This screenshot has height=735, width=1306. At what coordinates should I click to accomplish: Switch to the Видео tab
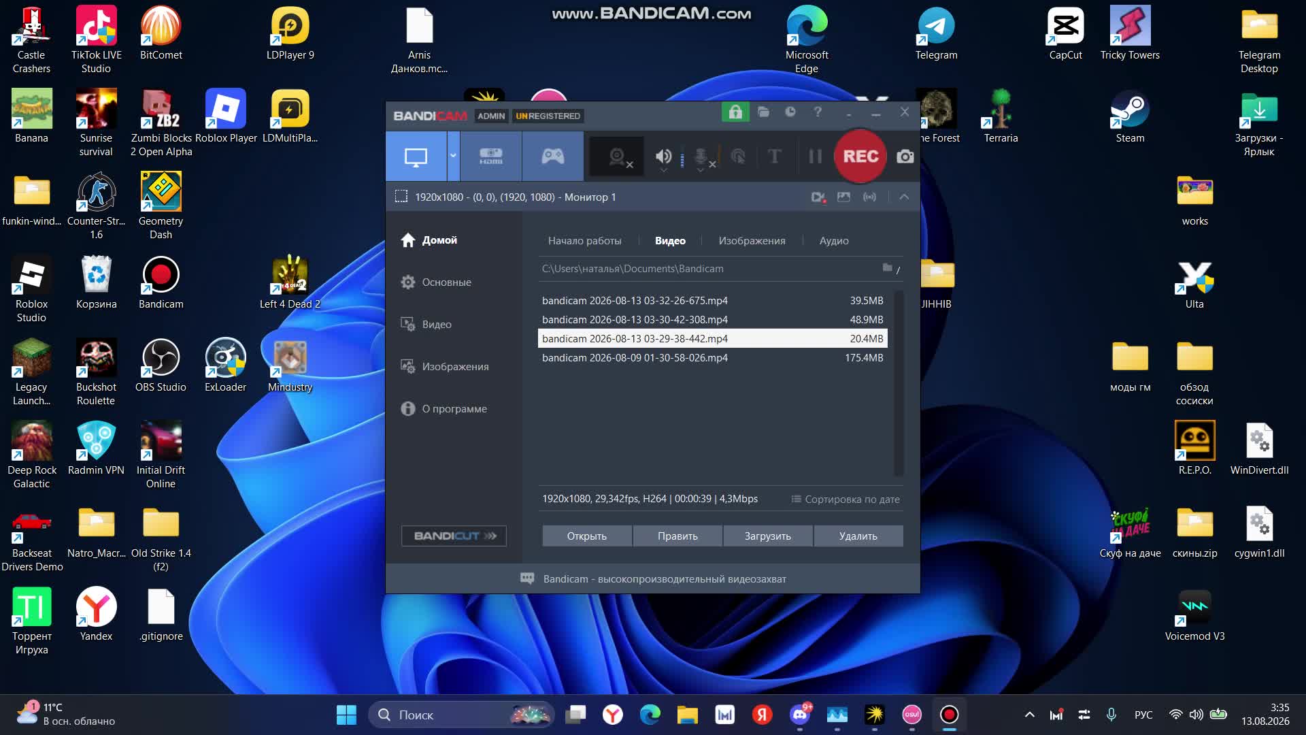pyautogui.click(x=670, y=241)
